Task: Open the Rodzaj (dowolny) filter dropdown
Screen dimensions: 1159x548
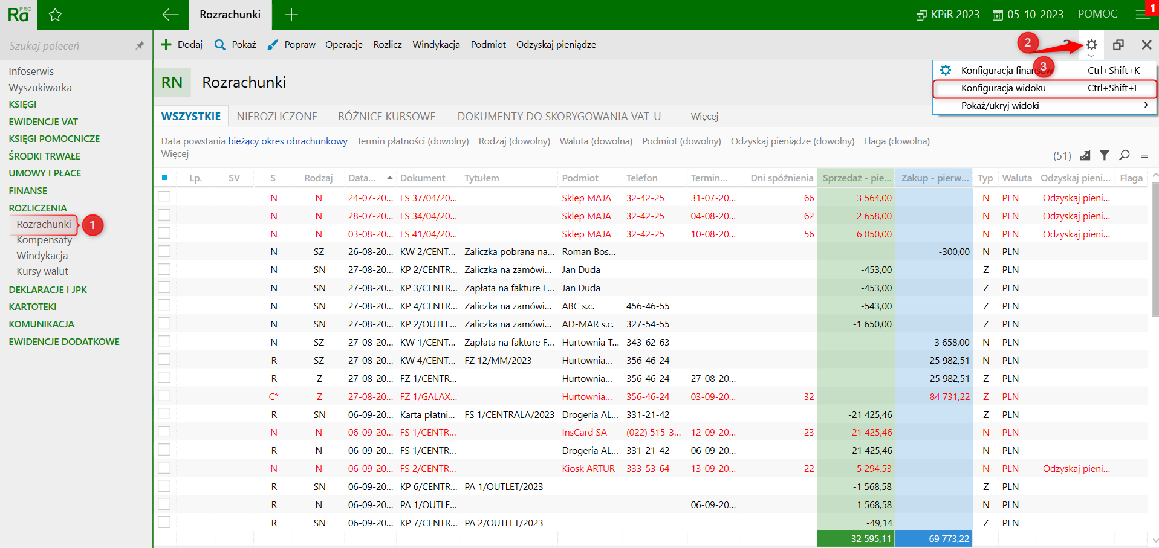Action: tap(514, 141)
